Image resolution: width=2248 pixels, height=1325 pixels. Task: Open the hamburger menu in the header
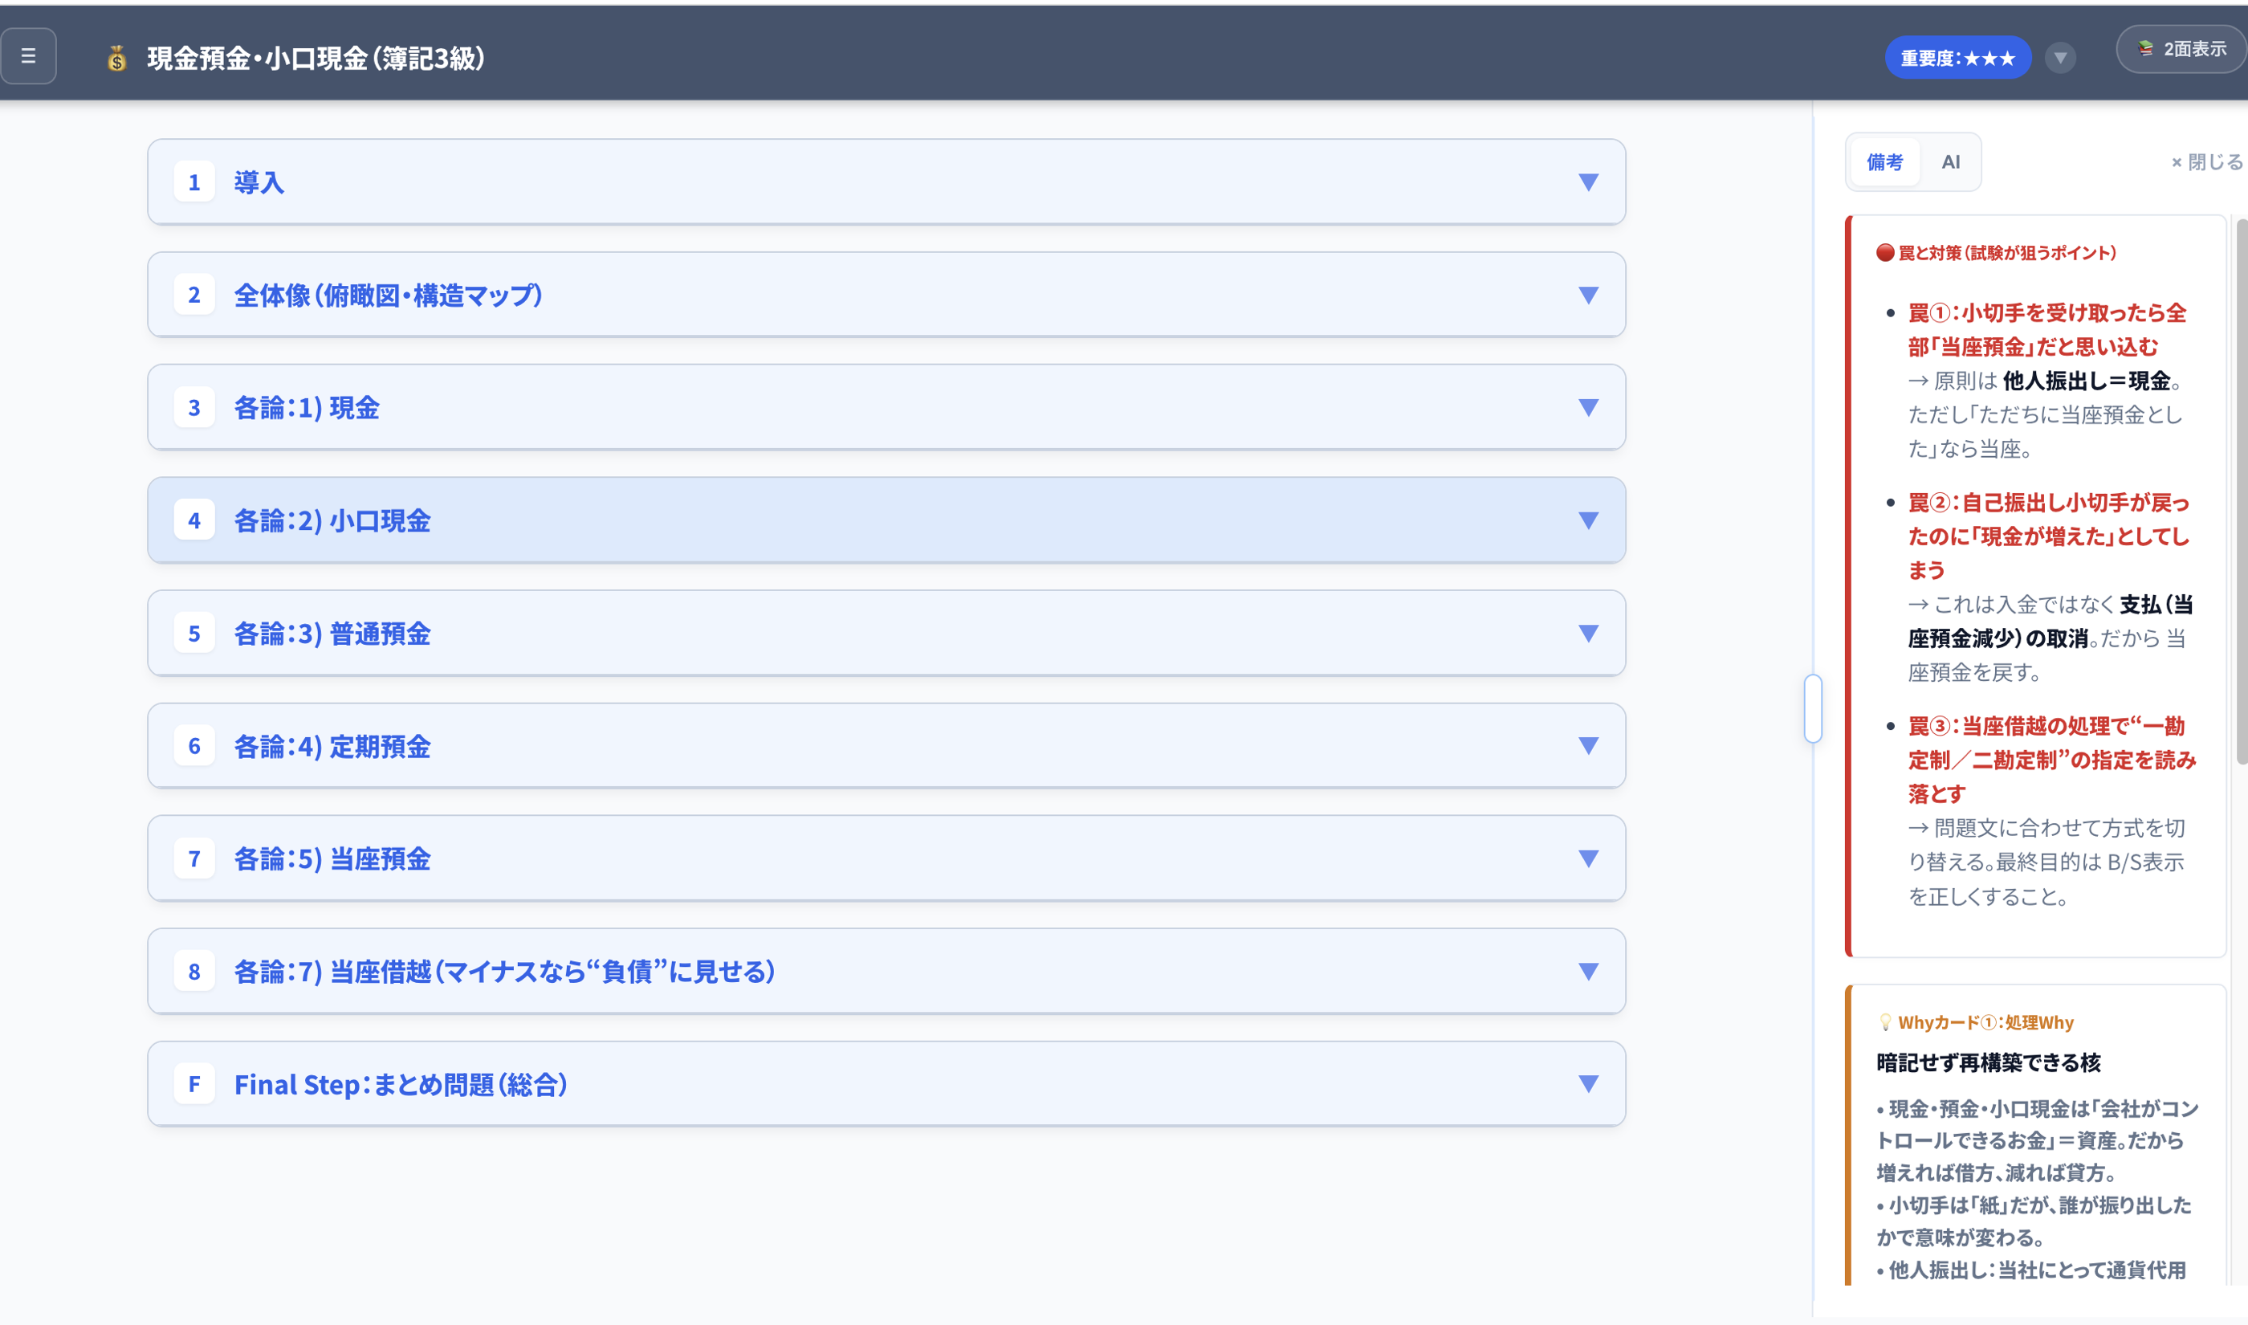coord(29,56)
